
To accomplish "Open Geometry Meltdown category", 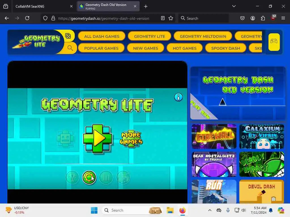I will pyautogui.click(x=203, y=36).
